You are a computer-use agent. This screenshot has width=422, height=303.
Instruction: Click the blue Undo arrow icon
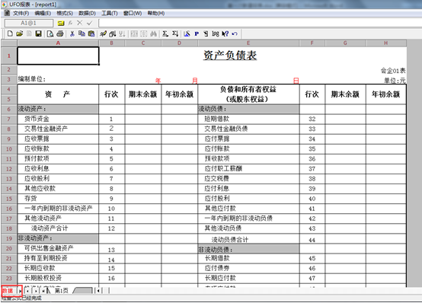(235, 33)
